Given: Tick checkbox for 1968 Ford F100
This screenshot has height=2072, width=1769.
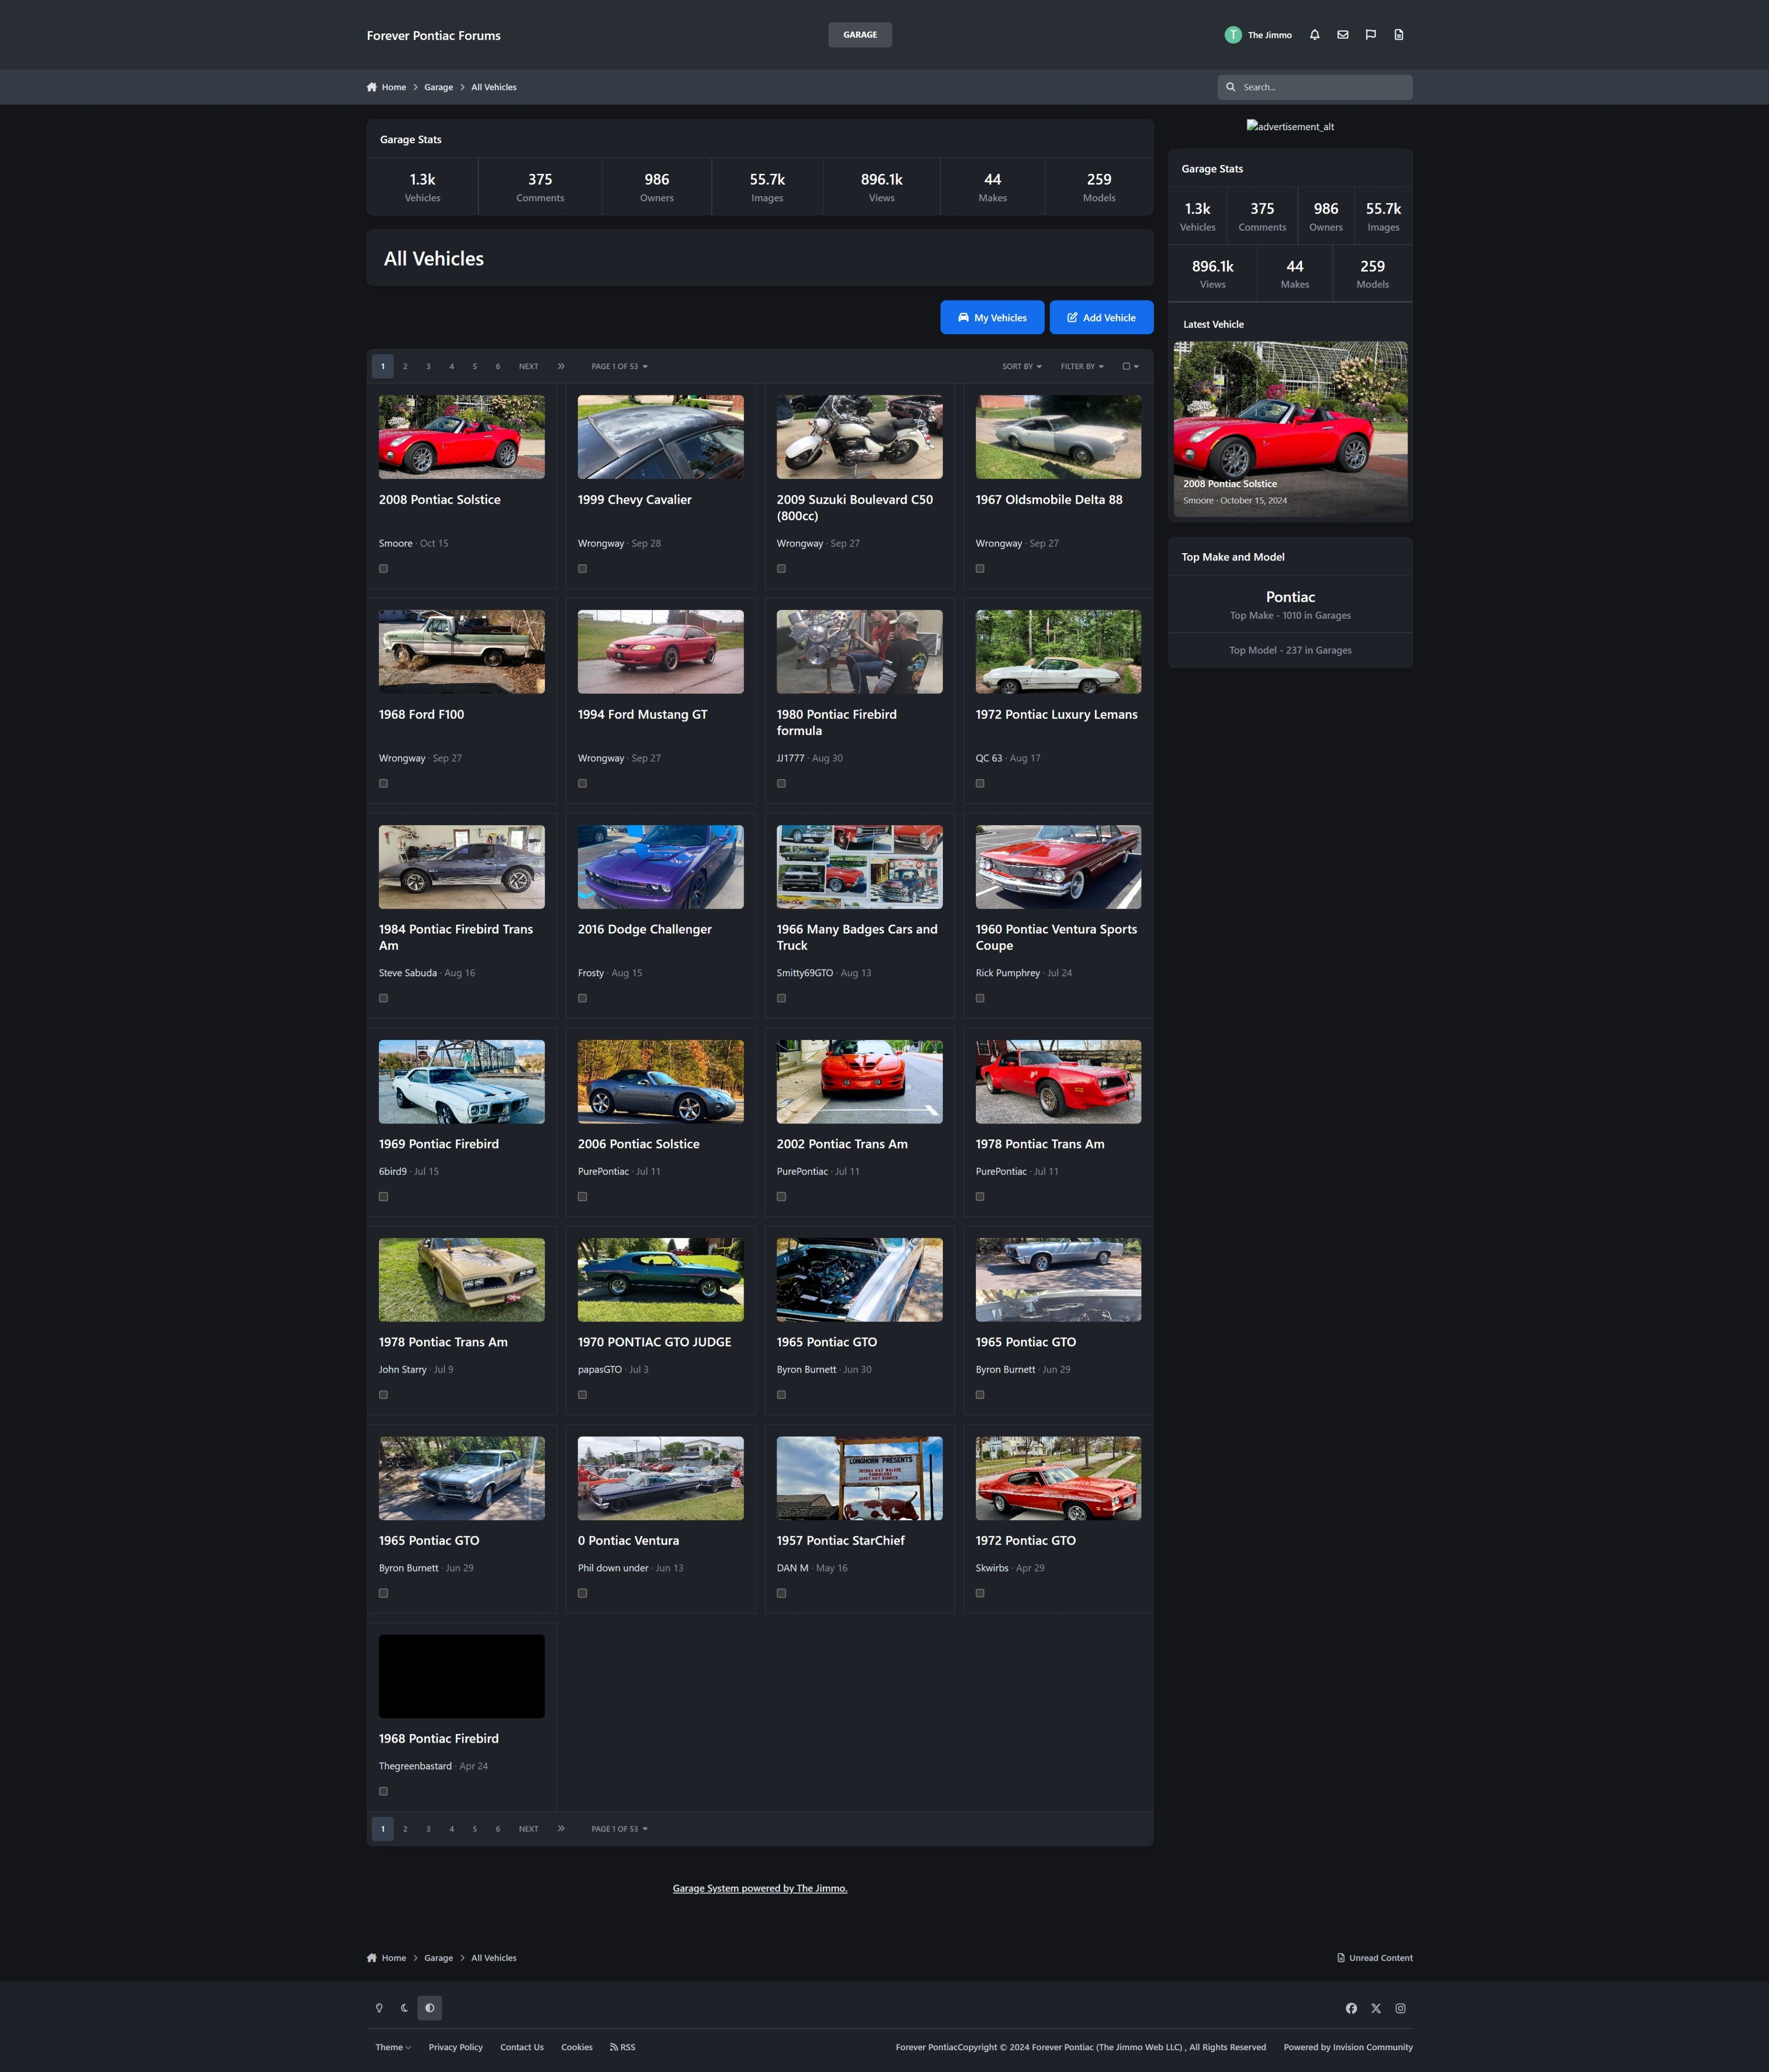Looking at the screenshot, I should click(x=383, y=783).
